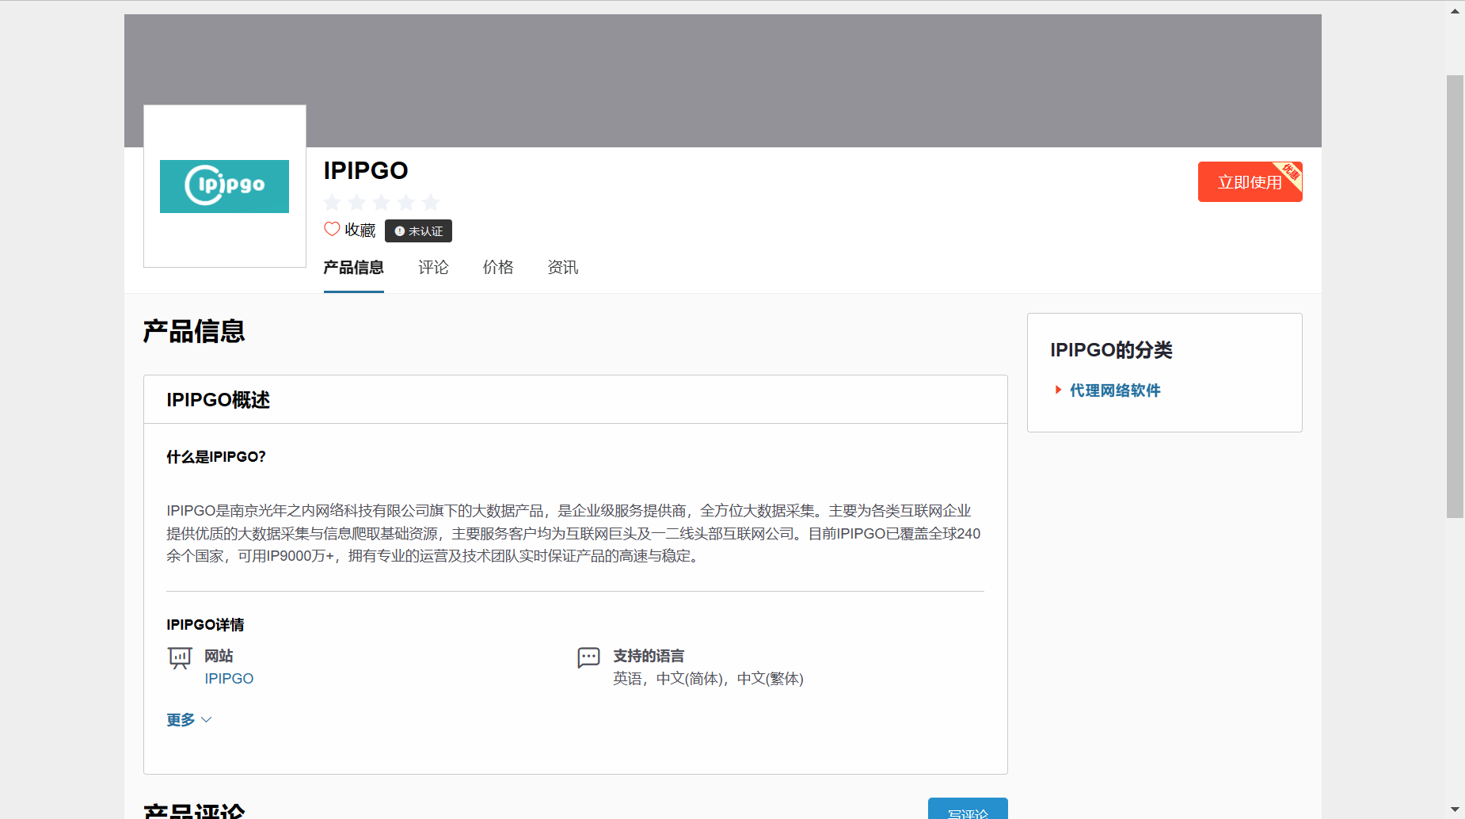Click the scrollbar up arrow

coord(1455,11)
